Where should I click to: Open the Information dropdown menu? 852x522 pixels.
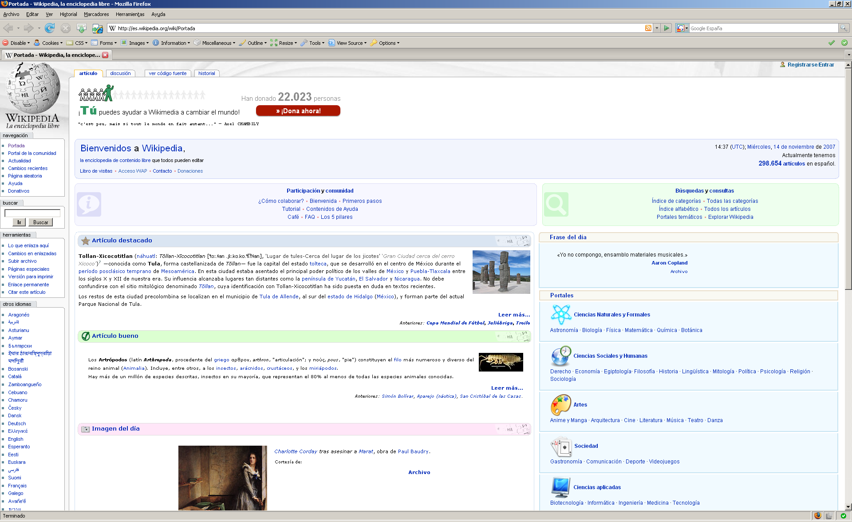pos(171,43)
